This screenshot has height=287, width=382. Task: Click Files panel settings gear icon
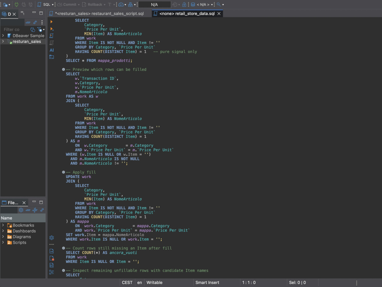coord(21,210)
